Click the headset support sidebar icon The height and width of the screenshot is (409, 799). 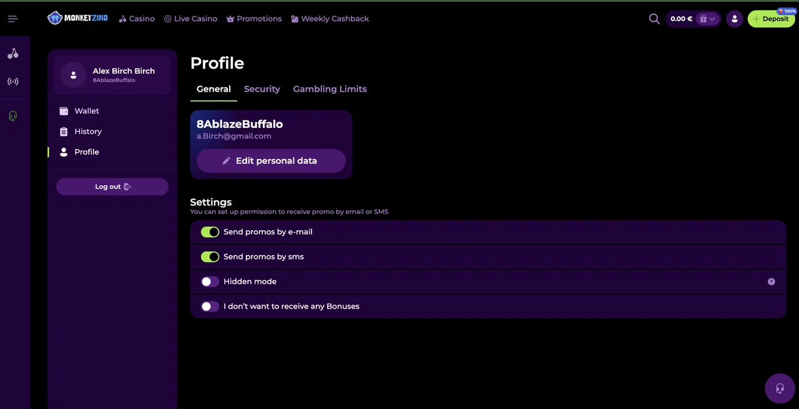(x=13, y=116)
